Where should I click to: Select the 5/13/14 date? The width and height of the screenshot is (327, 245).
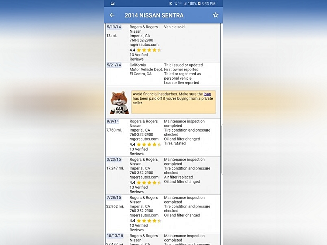coord(114,27)
